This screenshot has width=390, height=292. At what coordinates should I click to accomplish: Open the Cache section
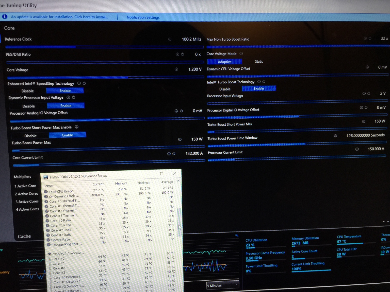click(x=24, y=236)
